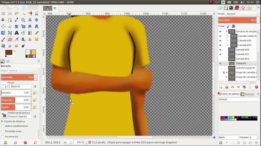Select the Airbrush tool

point(16,39)
